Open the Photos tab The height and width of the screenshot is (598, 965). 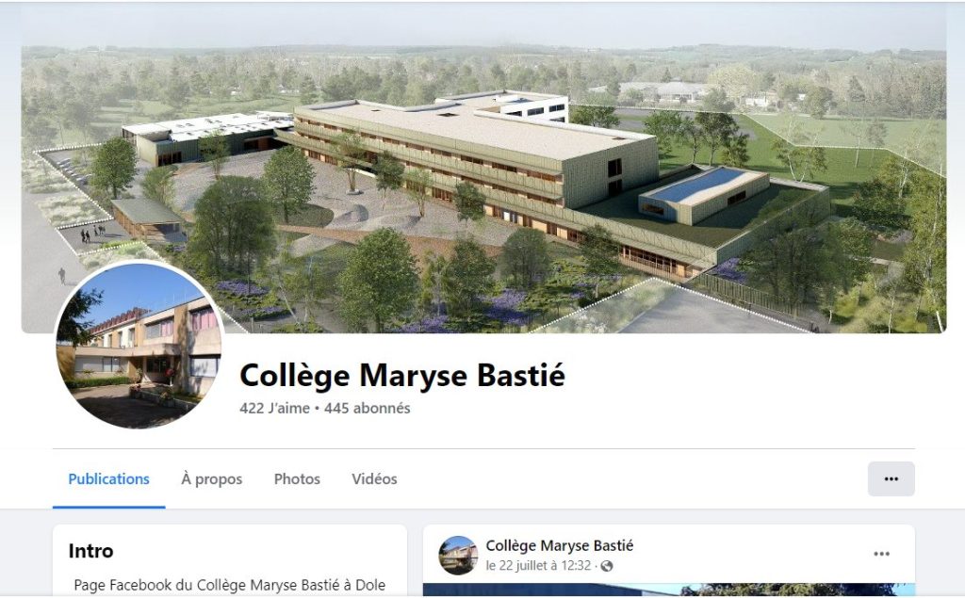tap(297, 479)
